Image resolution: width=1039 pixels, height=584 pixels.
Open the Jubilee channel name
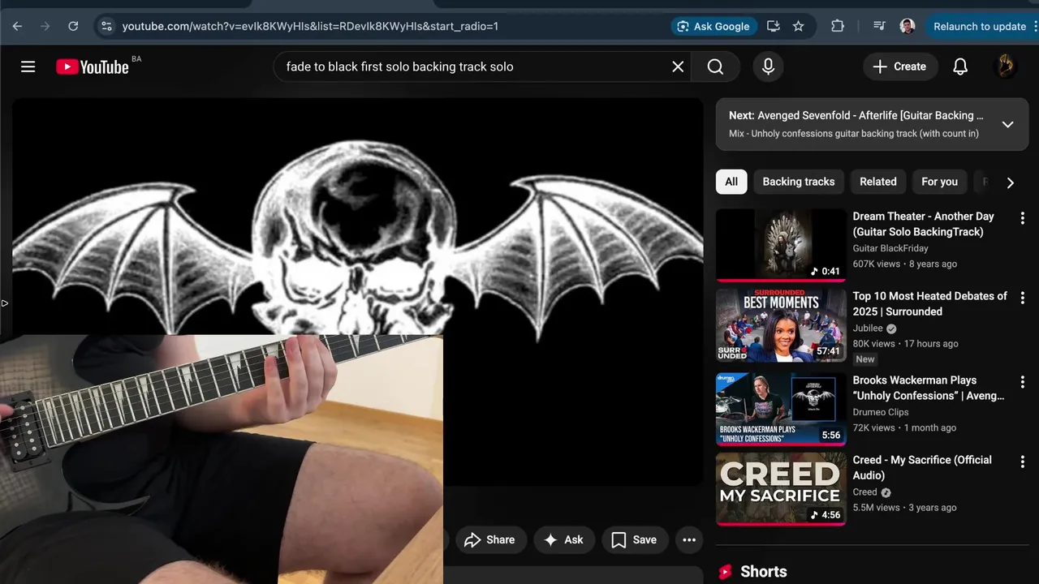(x=867, y=328)
